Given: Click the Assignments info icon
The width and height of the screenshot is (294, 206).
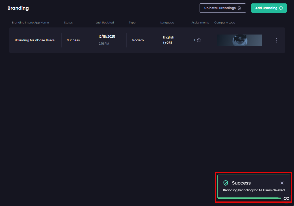Looking at the screenshot, I should click(199, 40).
